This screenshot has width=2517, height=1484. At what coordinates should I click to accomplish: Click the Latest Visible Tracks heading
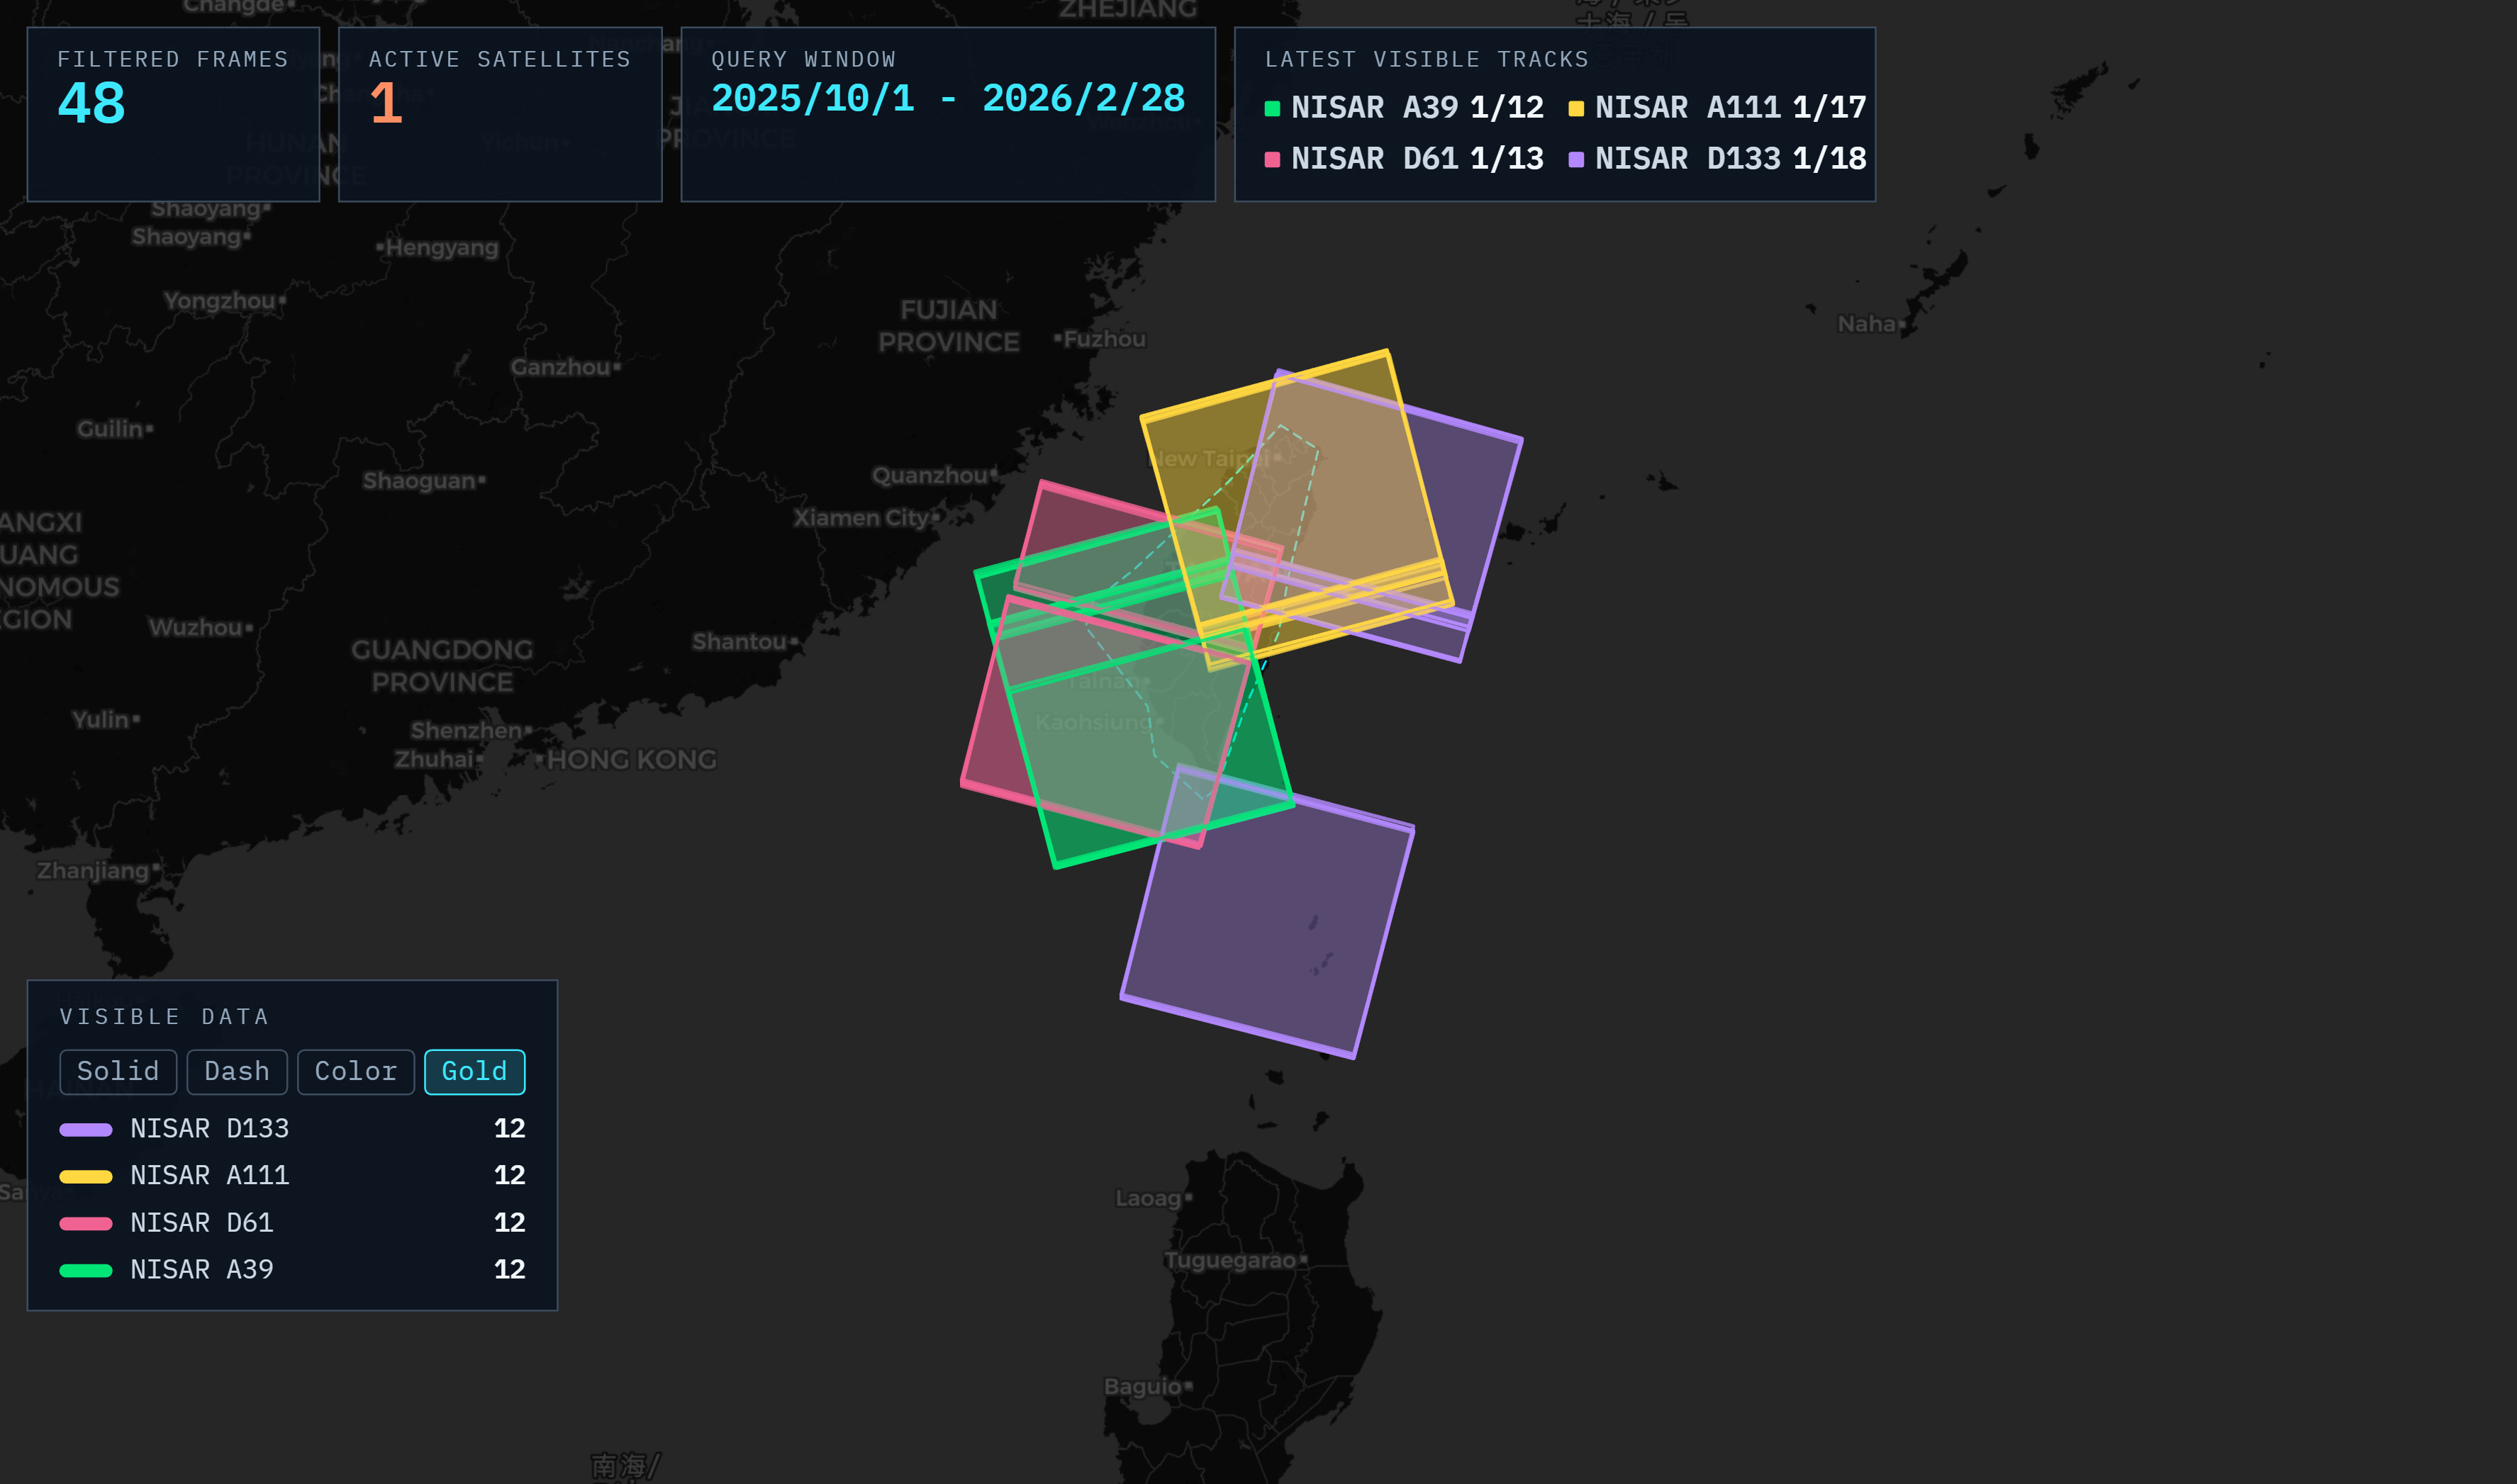tap(1427, 59)
